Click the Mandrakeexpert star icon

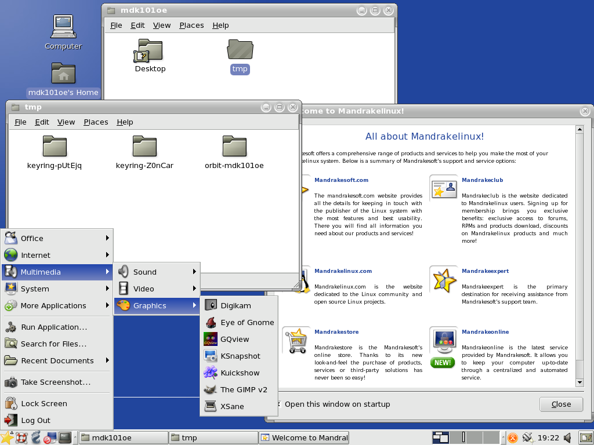444,280
